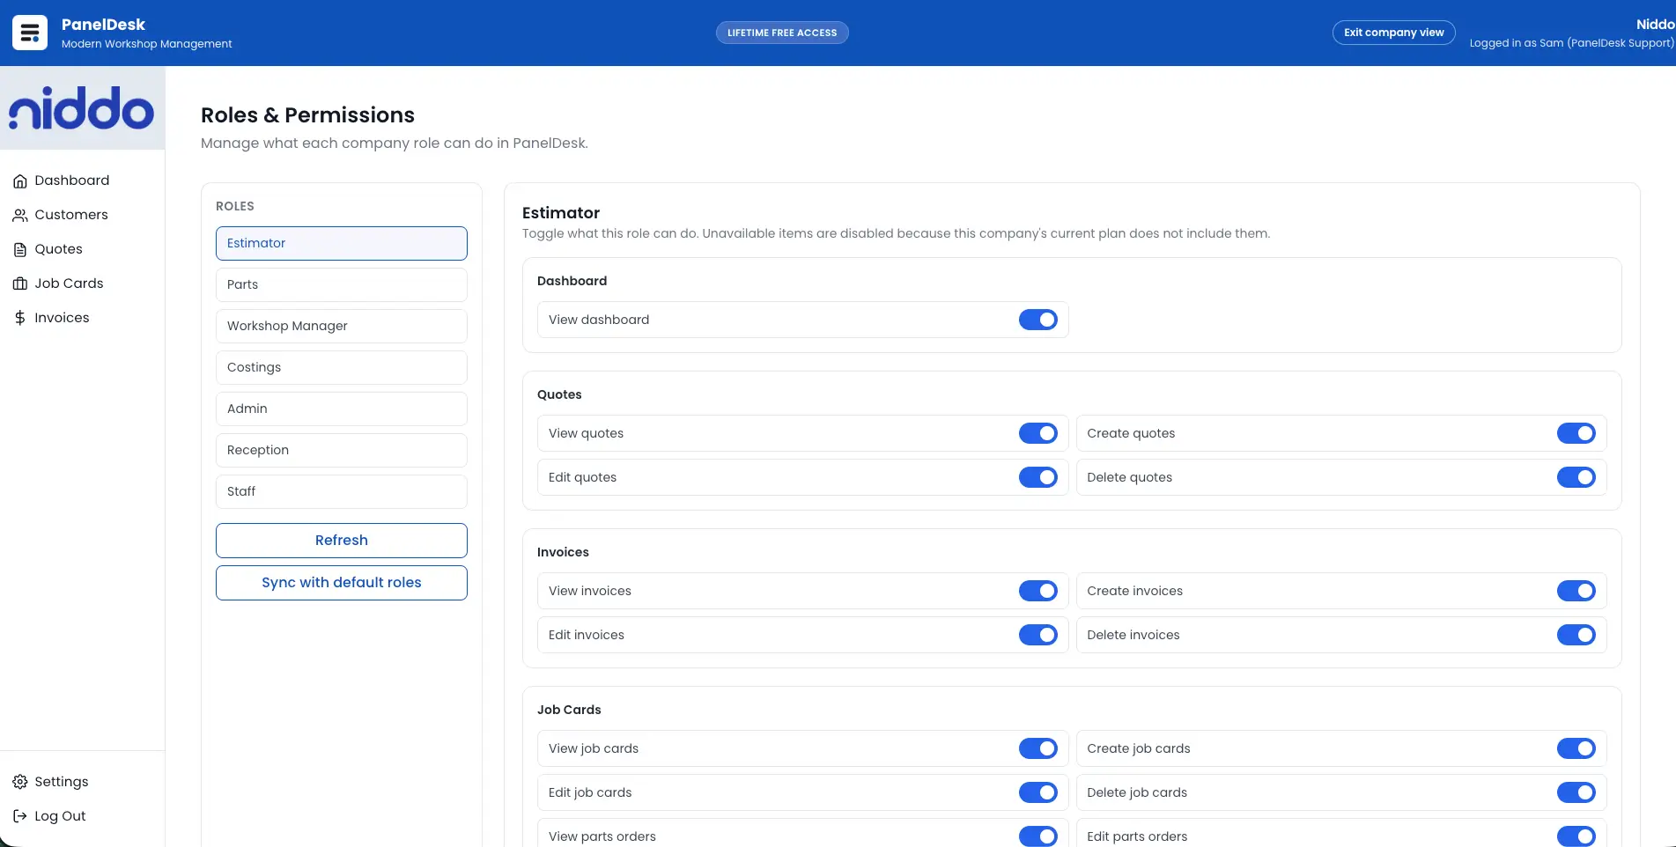Click the Log Out icon
The width and height of the screenshot is (1676, 847).
coord(18,815)
